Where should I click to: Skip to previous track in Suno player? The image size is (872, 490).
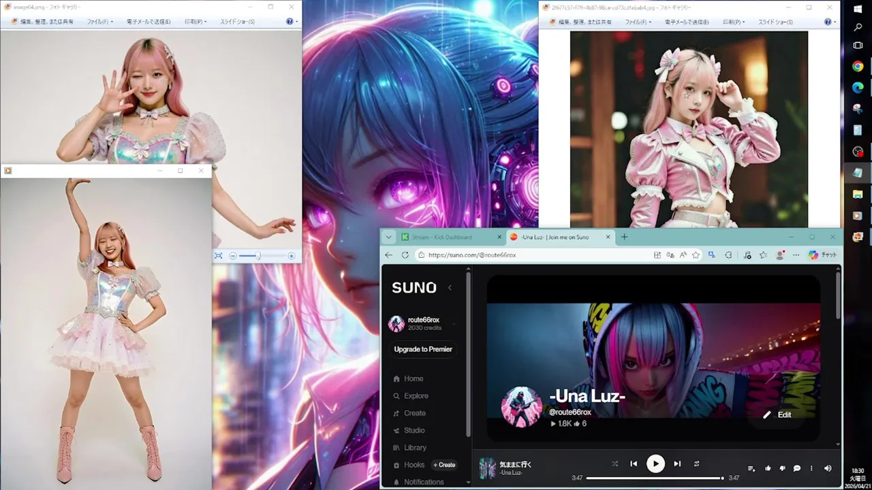pos(634,463)
